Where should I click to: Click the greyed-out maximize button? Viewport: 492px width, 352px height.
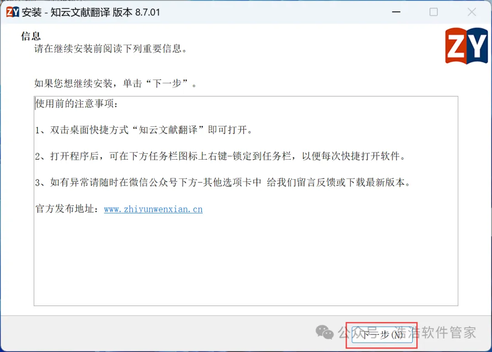pos(434,12)
